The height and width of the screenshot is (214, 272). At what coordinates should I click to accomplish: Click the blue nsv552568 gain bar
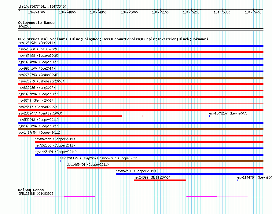click(189, 174)
